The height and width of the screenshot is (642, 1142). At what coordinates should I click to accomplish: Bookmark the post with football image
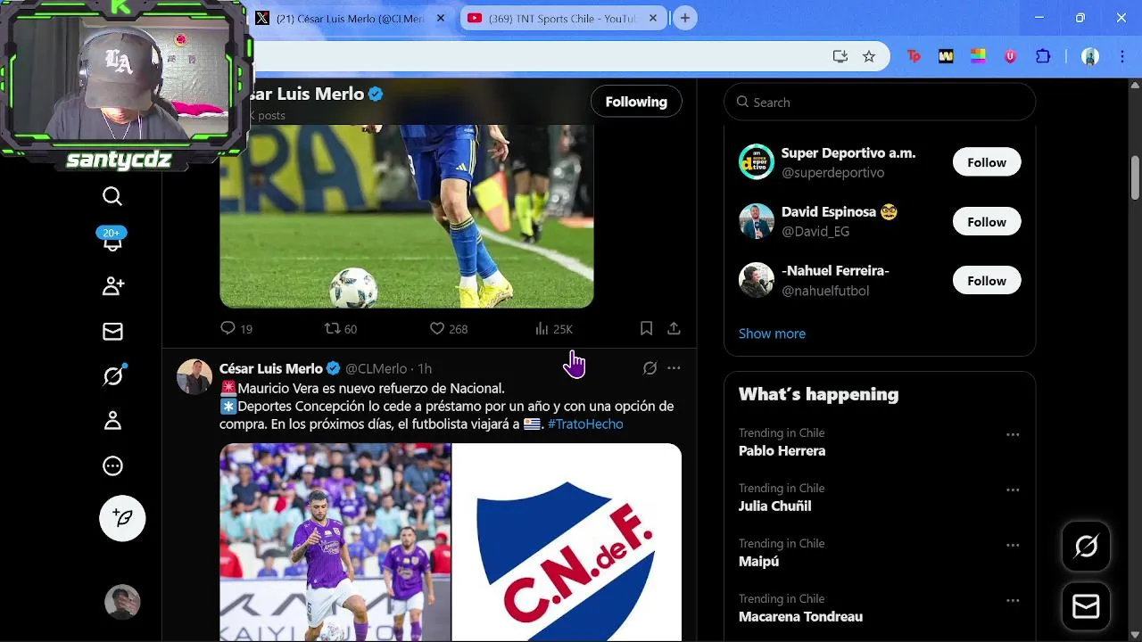646,329
